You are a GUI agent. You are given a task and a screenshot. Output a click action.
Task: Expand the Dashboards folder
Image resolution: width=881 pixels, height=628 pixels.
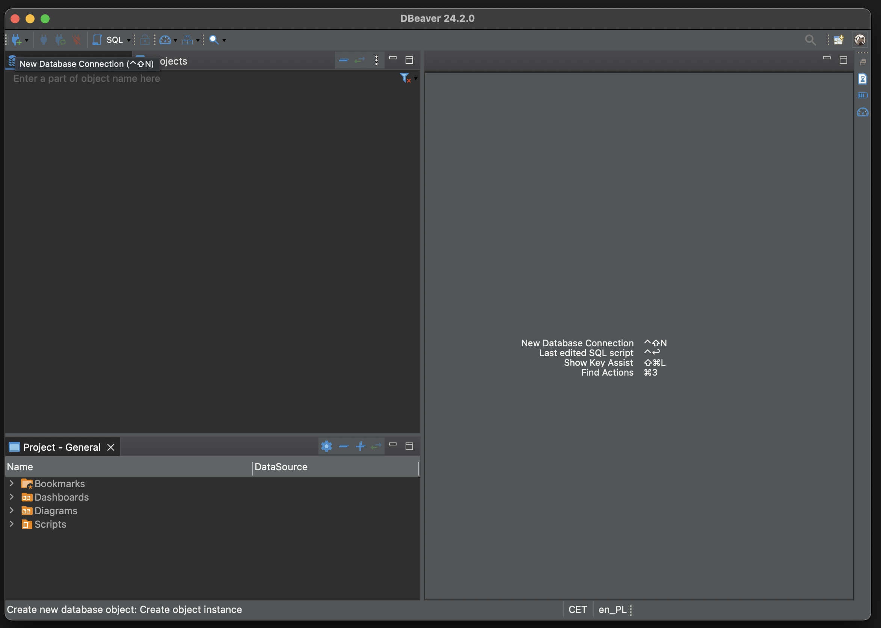coord(11,497)
